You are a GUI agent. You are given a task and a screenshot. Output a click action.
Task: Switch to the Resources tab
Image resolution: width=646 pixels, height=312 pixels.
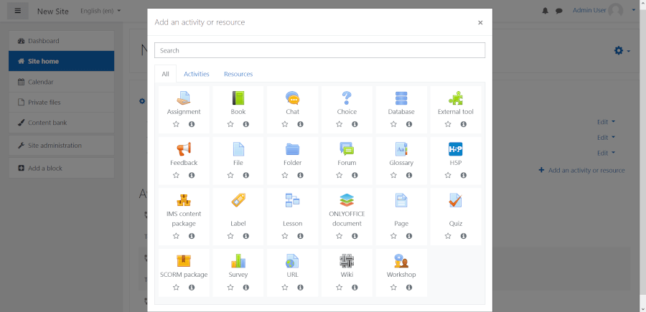[x=238, y=74]
